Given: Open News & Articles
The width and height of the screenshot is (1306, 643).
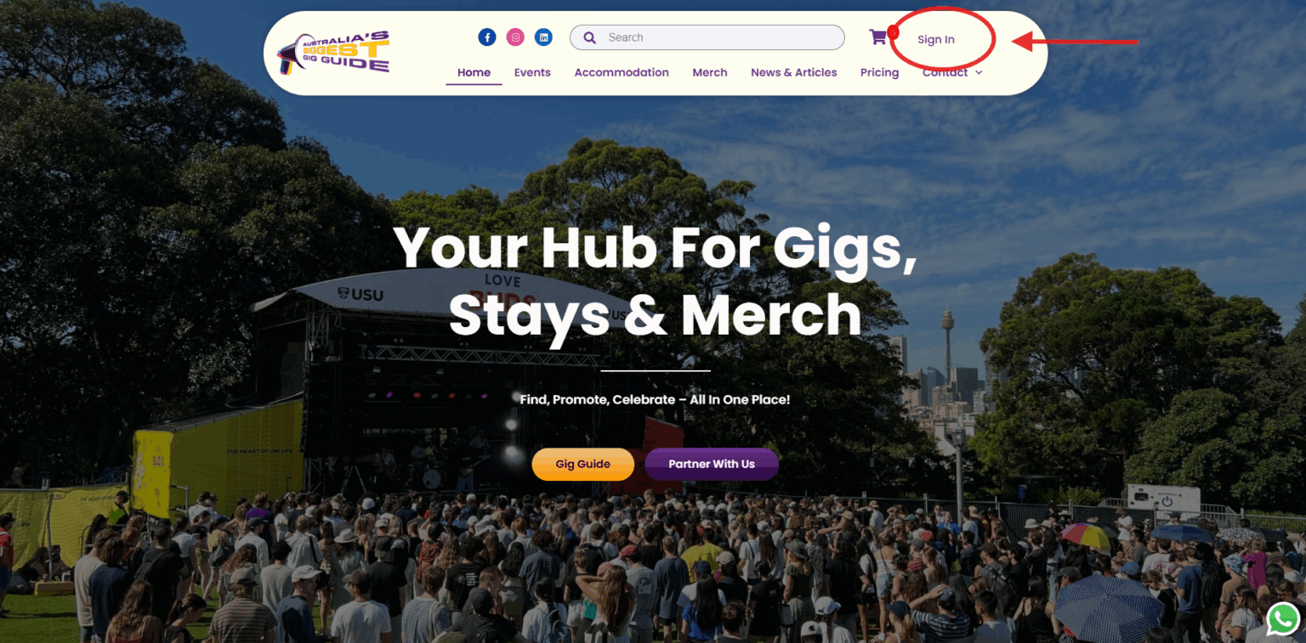Looking at the screenshot, I should point(794,72).
